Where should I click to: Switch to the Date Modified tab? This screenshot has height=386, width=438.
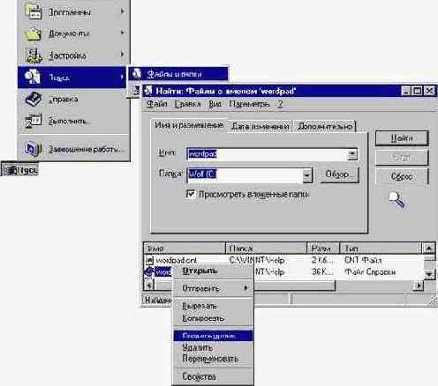tap(260, 126)
